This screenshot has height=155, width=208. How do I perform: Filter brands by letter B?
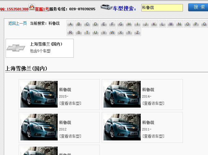point(79,24)
